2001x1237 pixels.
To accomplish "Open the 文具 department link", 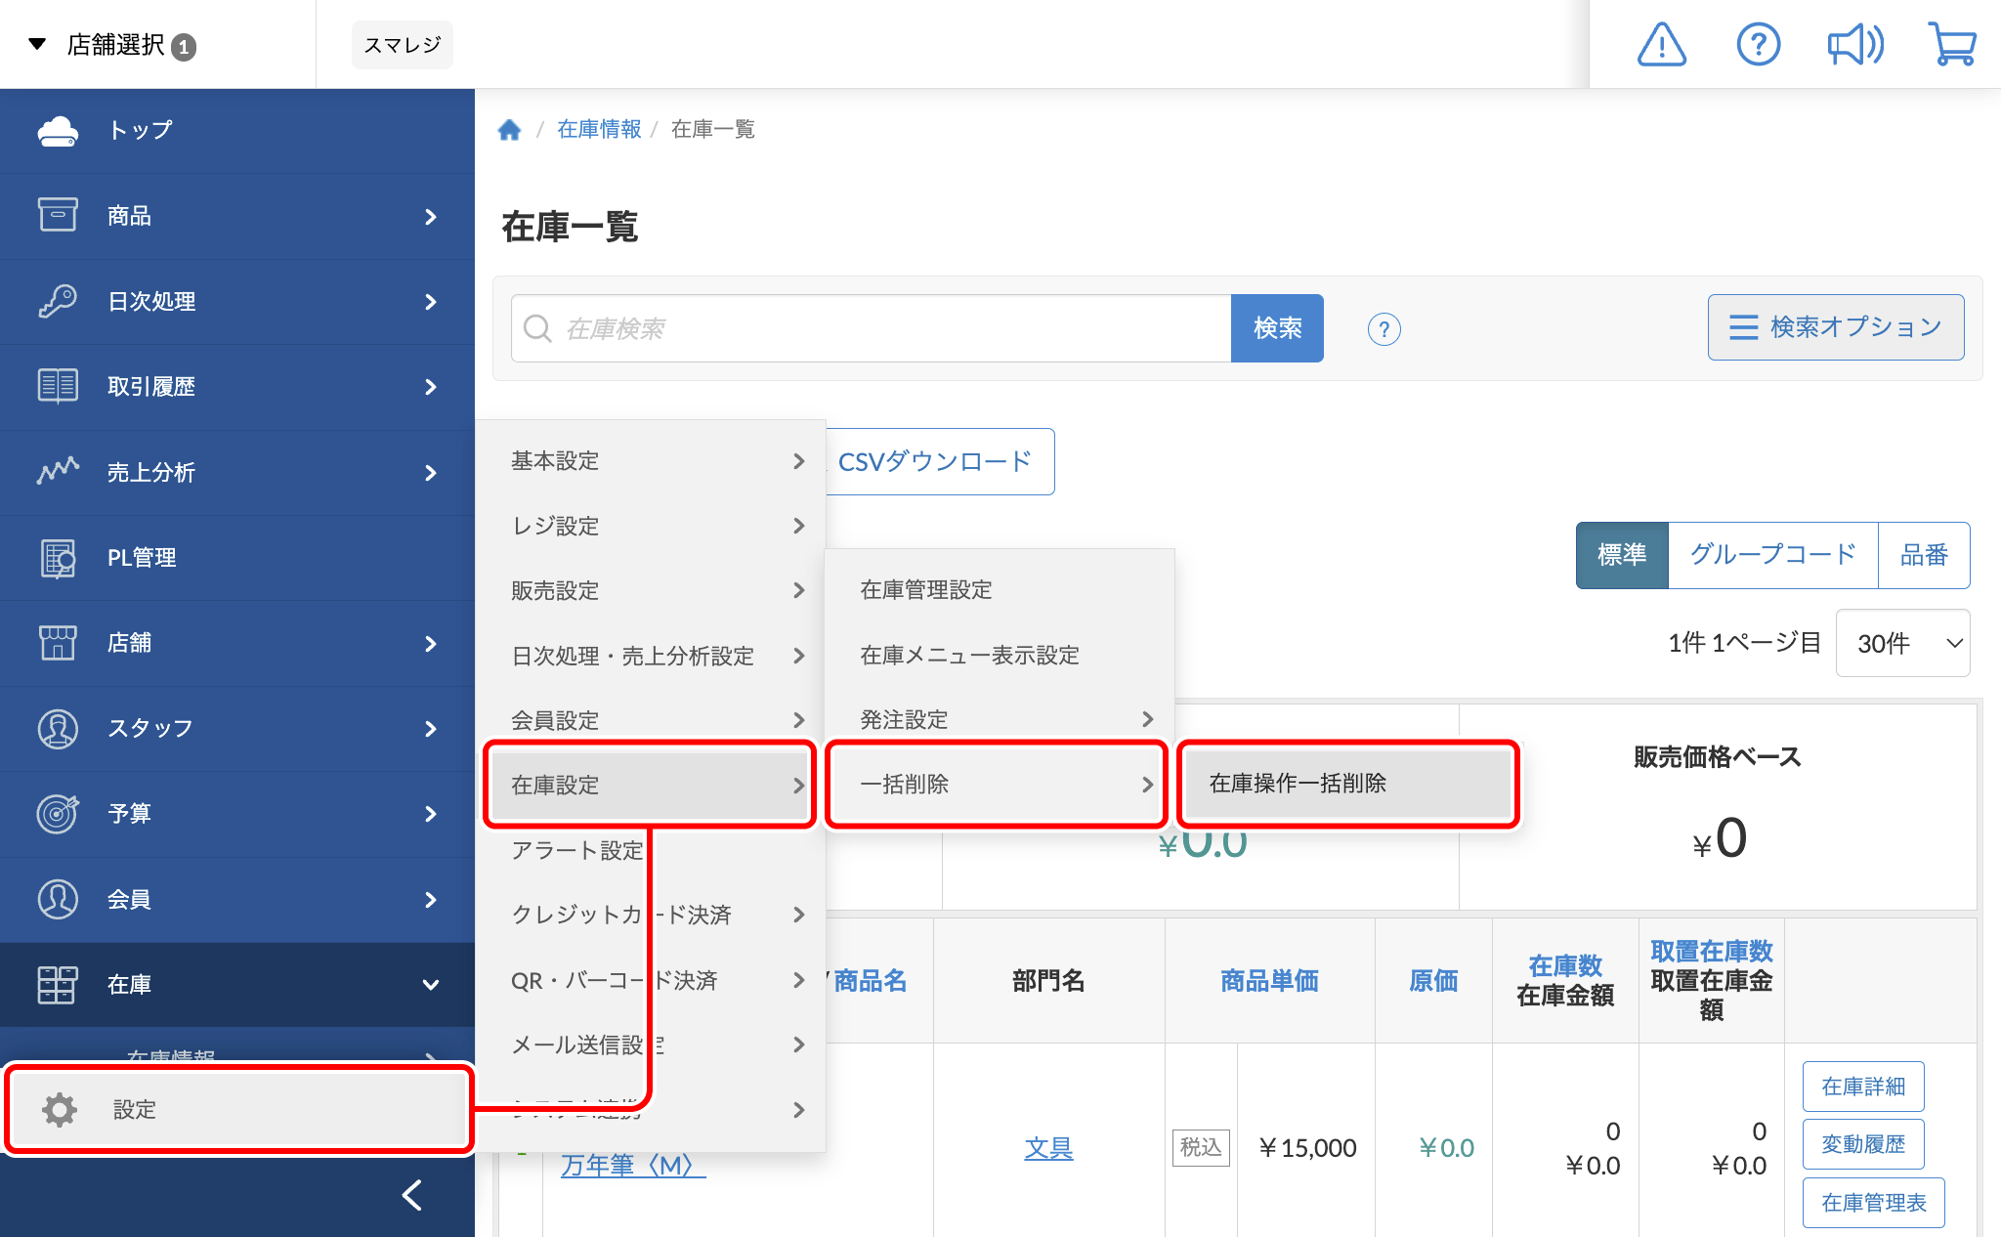I will coord(1048,1148).
